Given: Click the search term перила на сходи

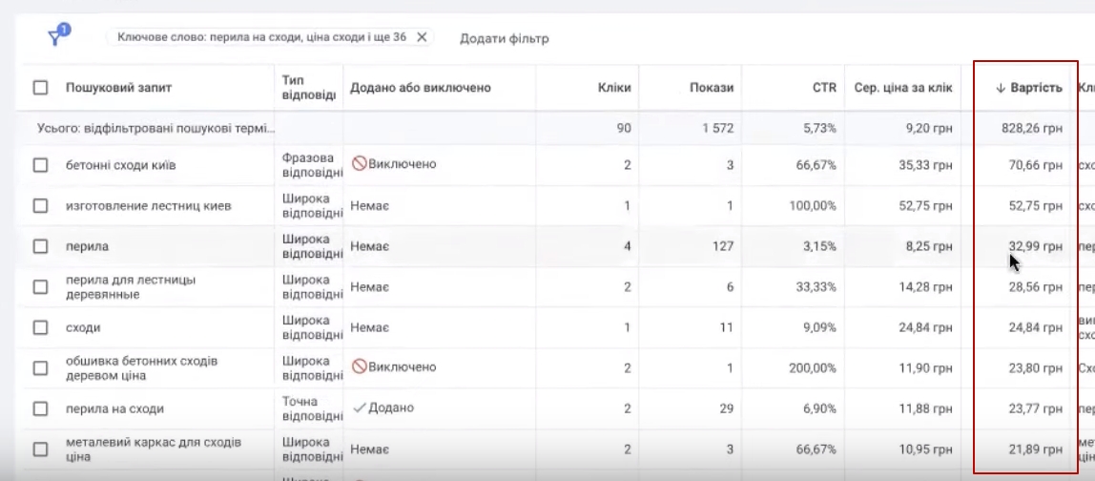Looking at the screenshot, I should click(114, 408).
